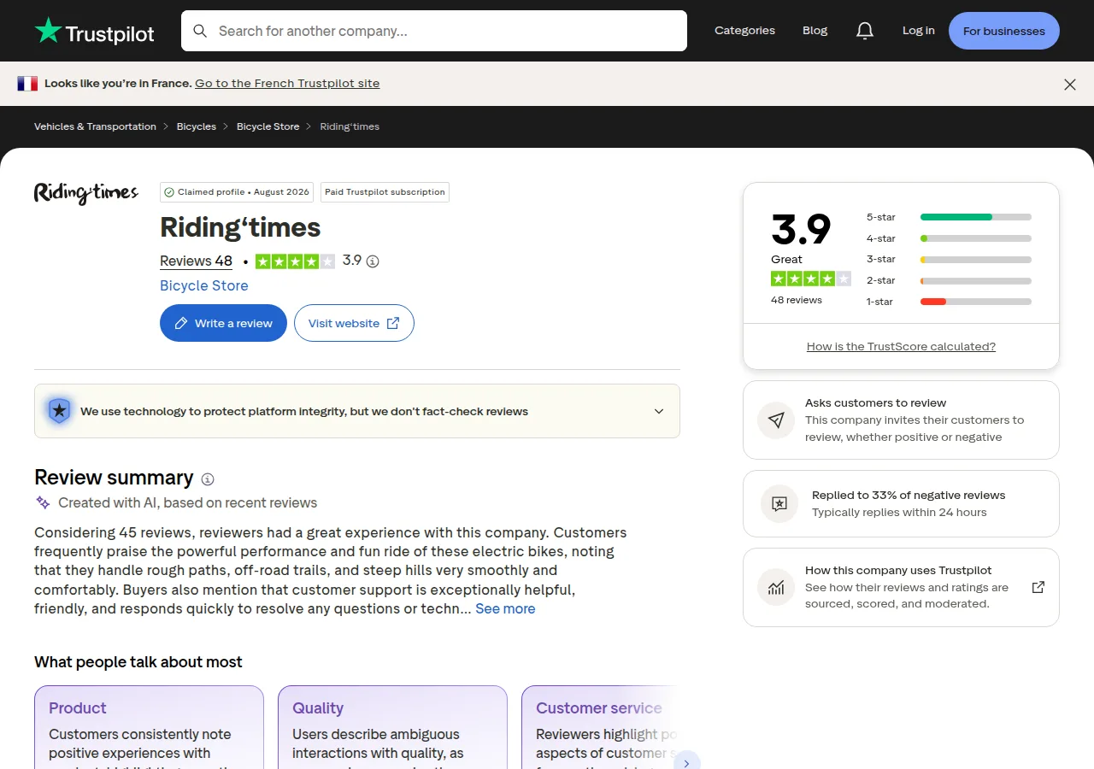
Task: Click the Riding'times company logo
Action: coord(86,193)
